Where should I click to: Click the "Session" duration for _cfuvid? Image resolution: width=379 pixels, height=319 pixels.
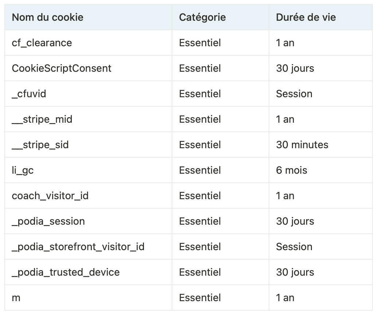pyautogui.click(x=294, y=94)
